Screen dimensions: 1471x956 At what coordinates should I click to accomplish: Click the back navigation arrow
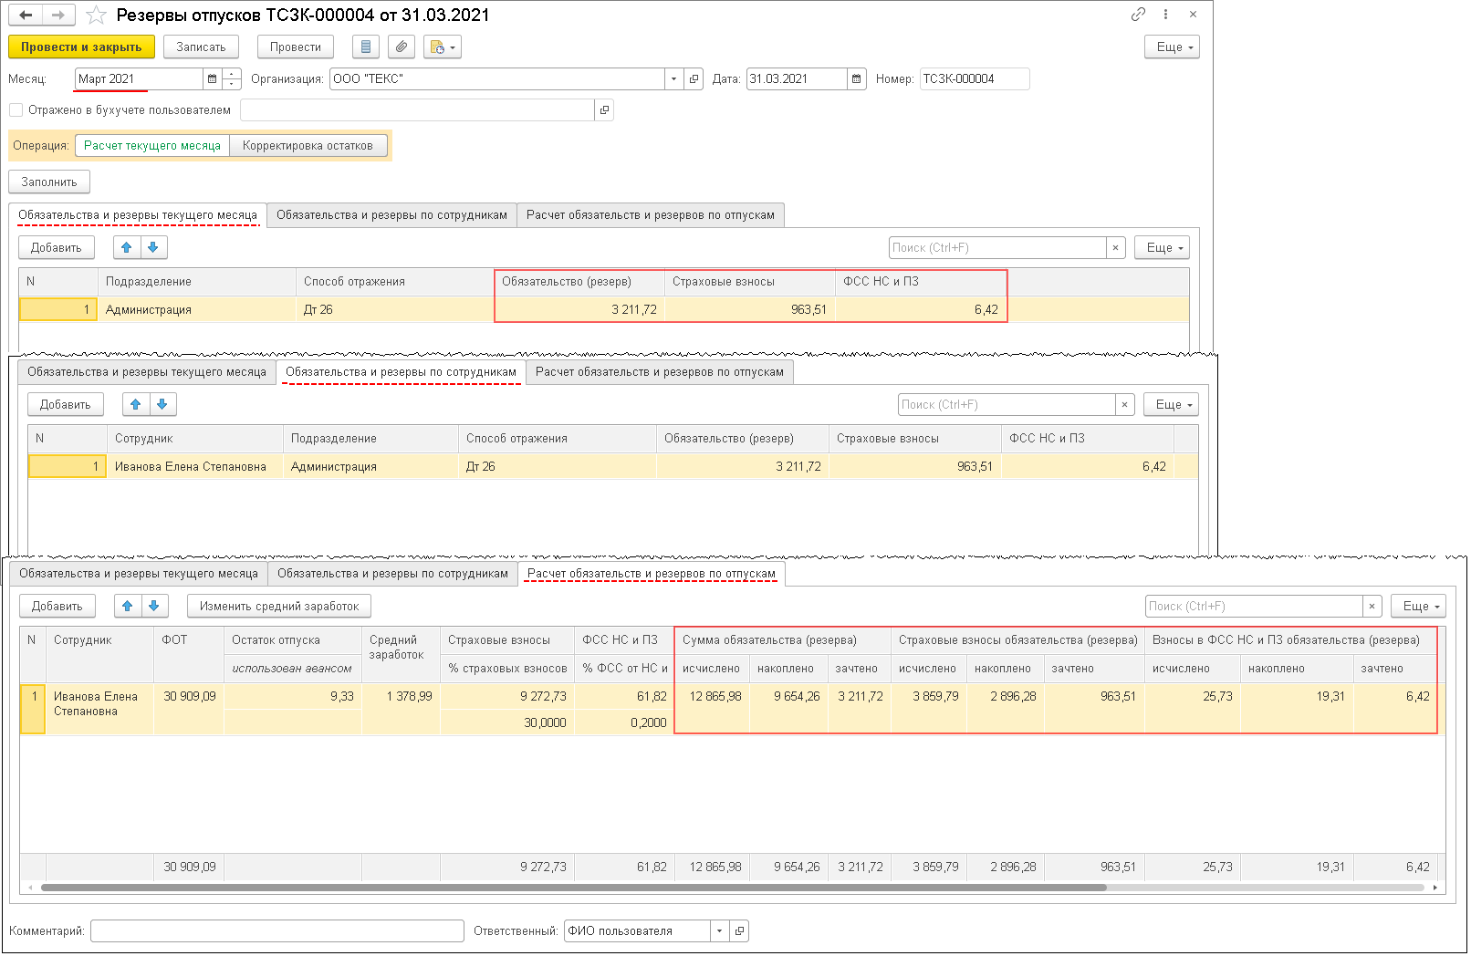pyautogui.click(x=26, y=16)
